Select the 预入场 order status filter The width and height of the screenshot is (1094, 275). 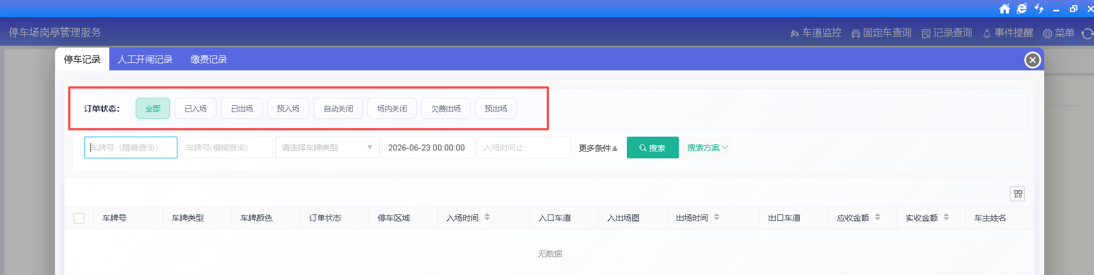point(288,109)
